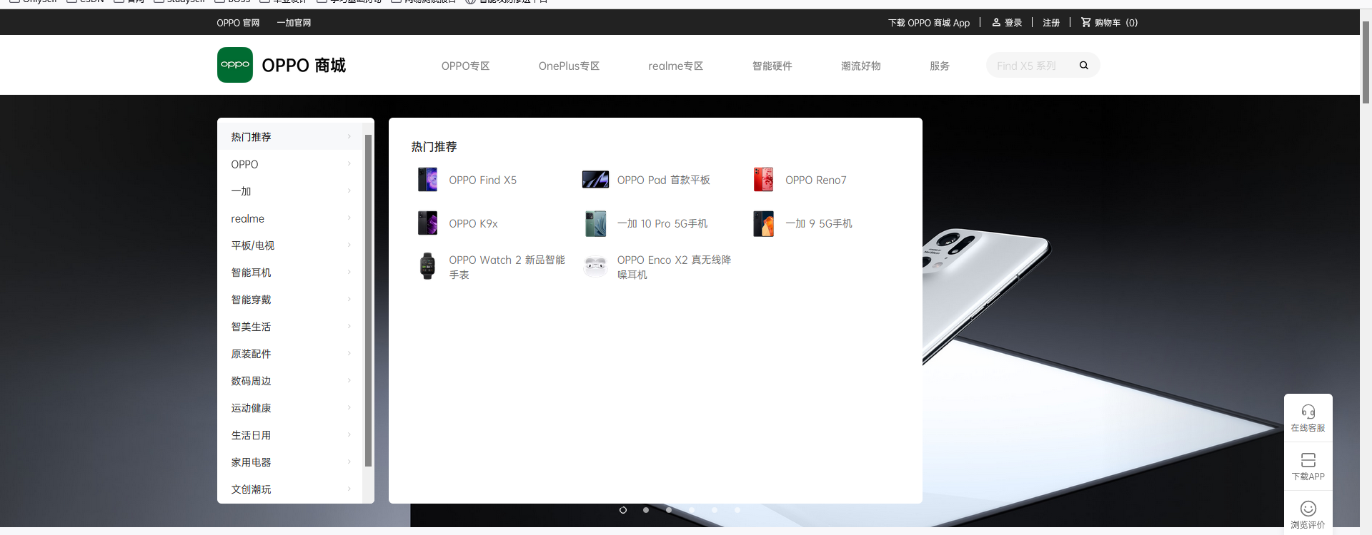Select the second carousel indicator dot

646,510
